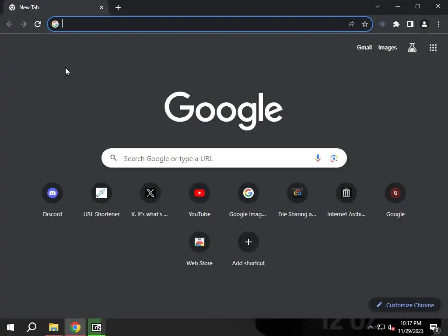Viewport: 448px width, 336px height.
Task: Switch to Chrome in the taskbar
Action: click(x=75, y=327)
